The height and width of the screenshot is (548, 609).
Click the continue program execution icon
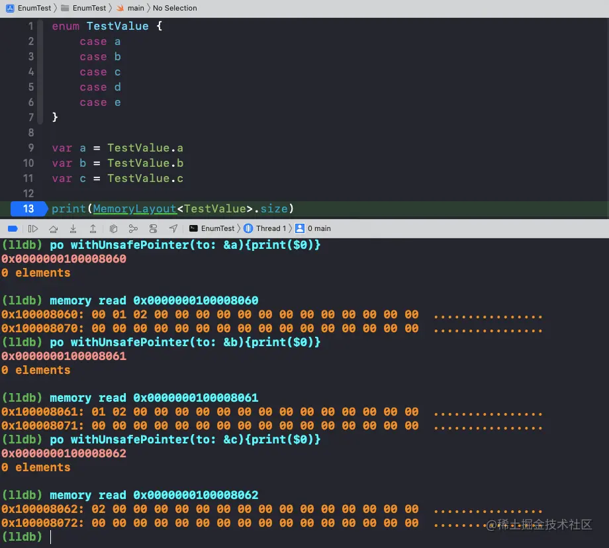(x=33, y=228)
